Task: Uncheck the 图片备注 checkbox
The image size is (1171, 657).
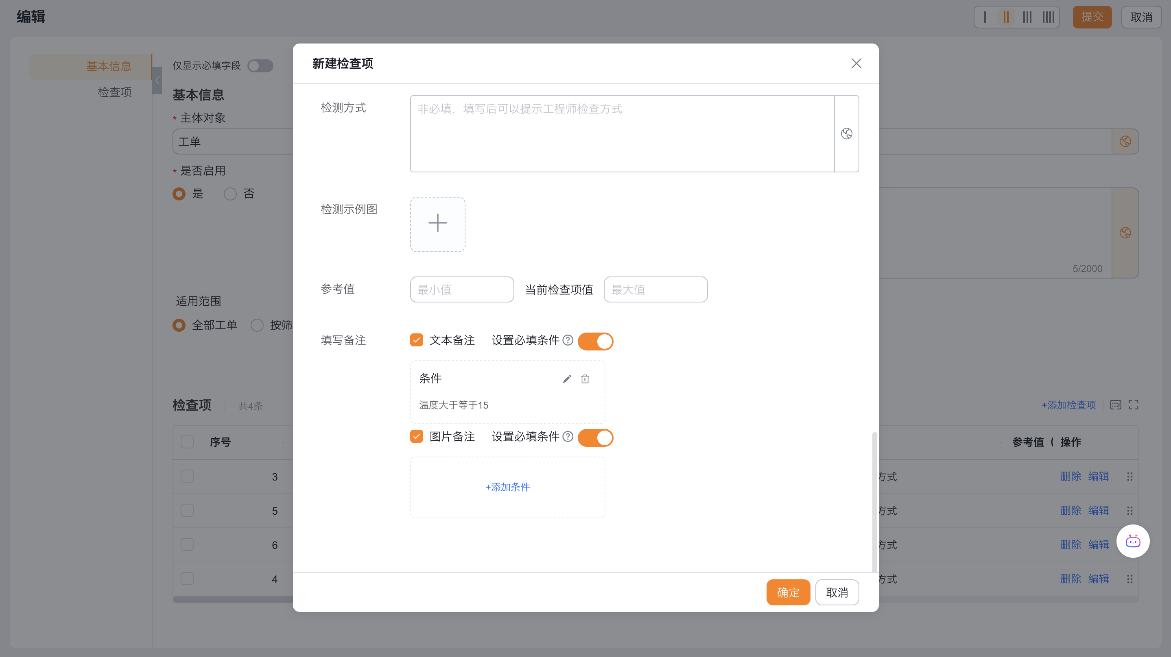Action: [416, 437]
